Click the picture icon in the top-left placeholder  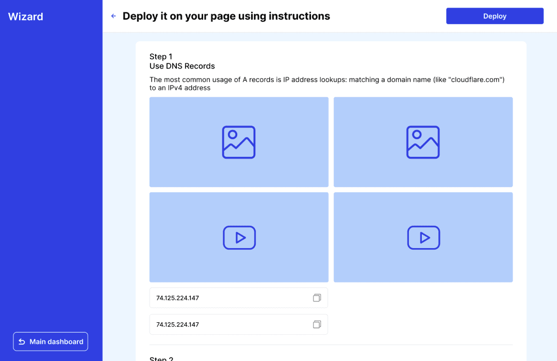coord(239,142)
